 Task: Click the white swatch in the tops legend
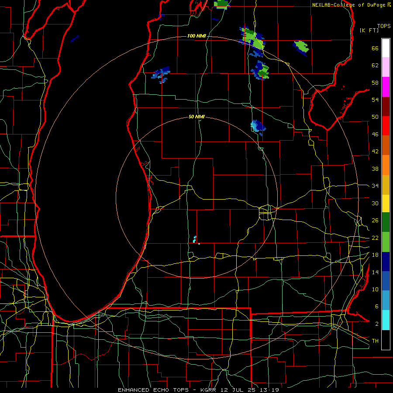(x=386, y=48)
